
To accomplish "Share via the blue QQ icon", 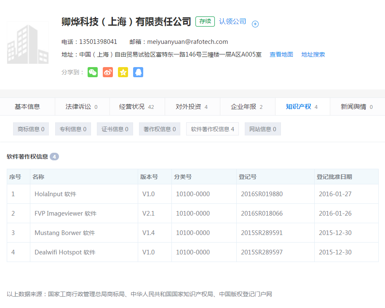I will pyautogui.click(x=138, y=72).
